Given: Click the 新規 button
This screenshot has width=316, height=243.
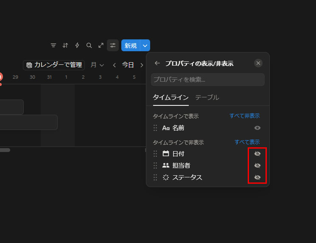Looking at the screenshot, I should [131, 46].
